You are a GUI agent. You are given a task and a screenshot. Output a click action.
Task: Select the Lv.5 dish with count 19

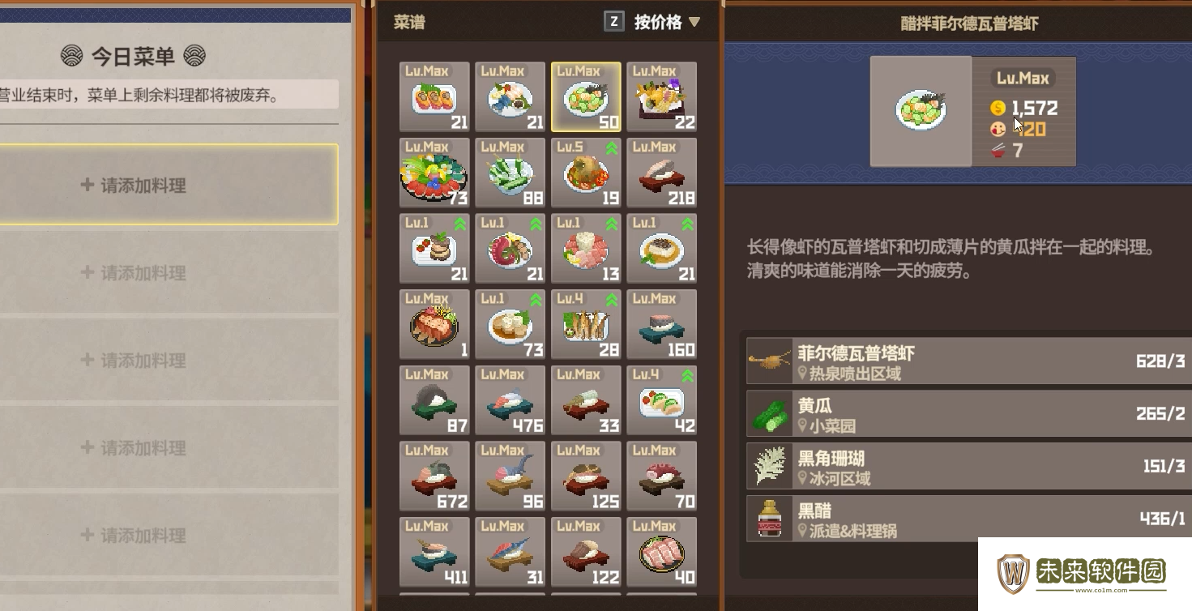pyautogui.click(x=586, y=173)
